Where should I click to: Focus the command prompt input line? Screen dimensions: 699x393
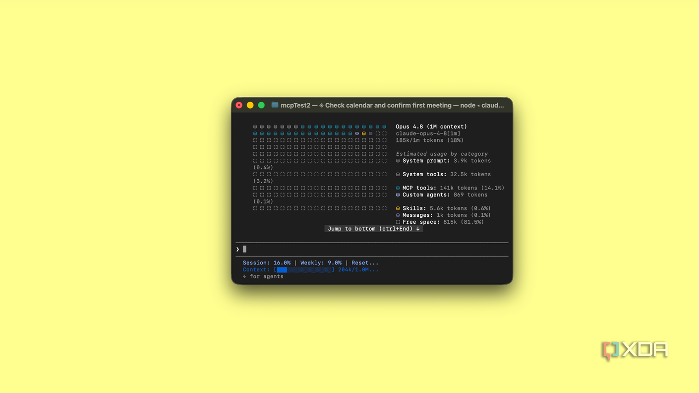[x=372, y=249]
